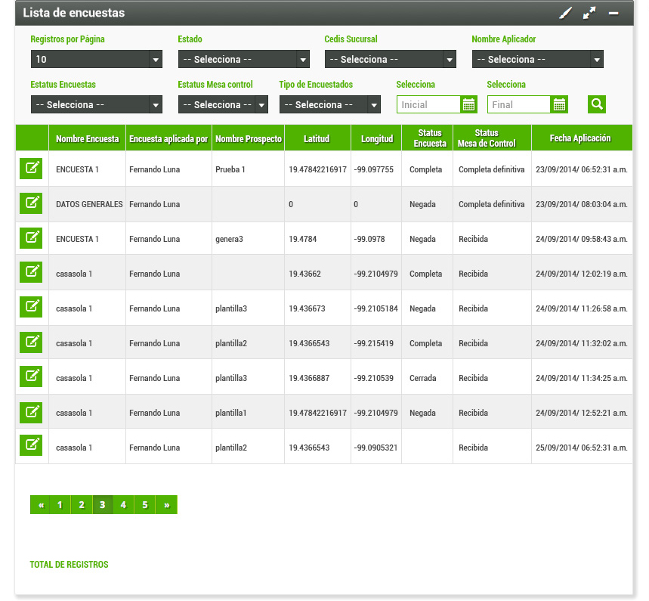The image size is (649, 601).
Task: Click the edit icon on the last casasola 1 row
Action: coord(31,445)
